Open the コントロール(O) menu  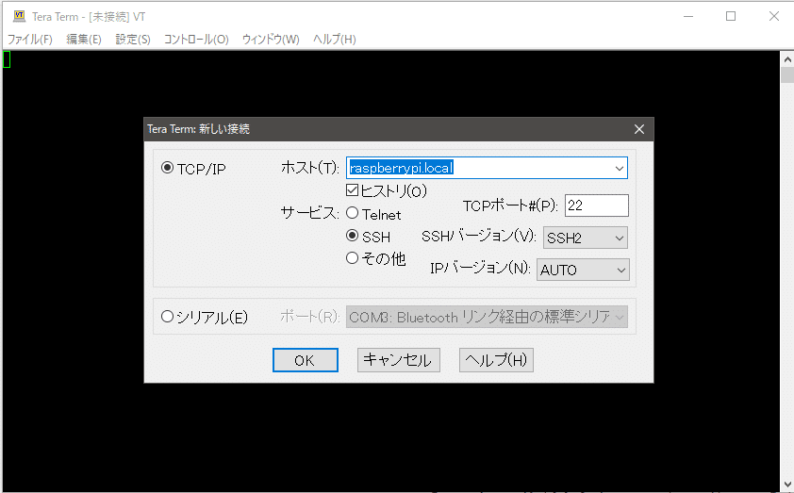click(x=196, y=39)
